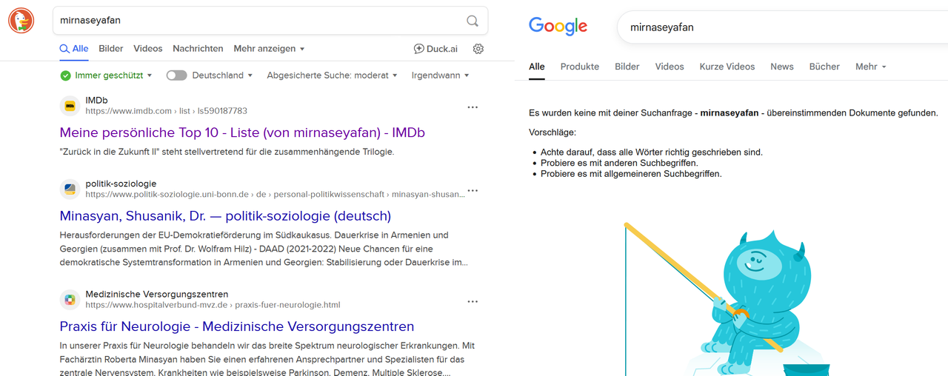This screenshot has height=376, width=948.
Task: Switch to Google Bilder tab
Action: coord(627,67)
